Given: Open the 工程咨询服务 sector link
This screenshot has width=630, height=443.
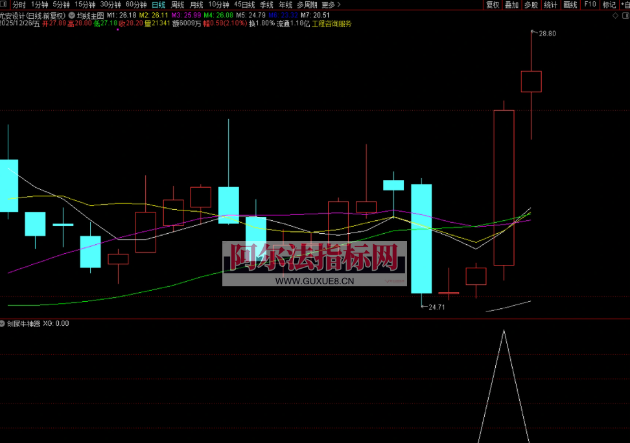Looking at the screenshot, I should [332, 23].
